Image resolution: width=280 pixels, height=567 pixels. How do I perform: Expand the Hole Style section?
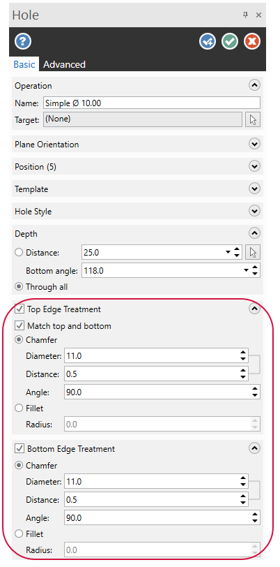(254, 211)
